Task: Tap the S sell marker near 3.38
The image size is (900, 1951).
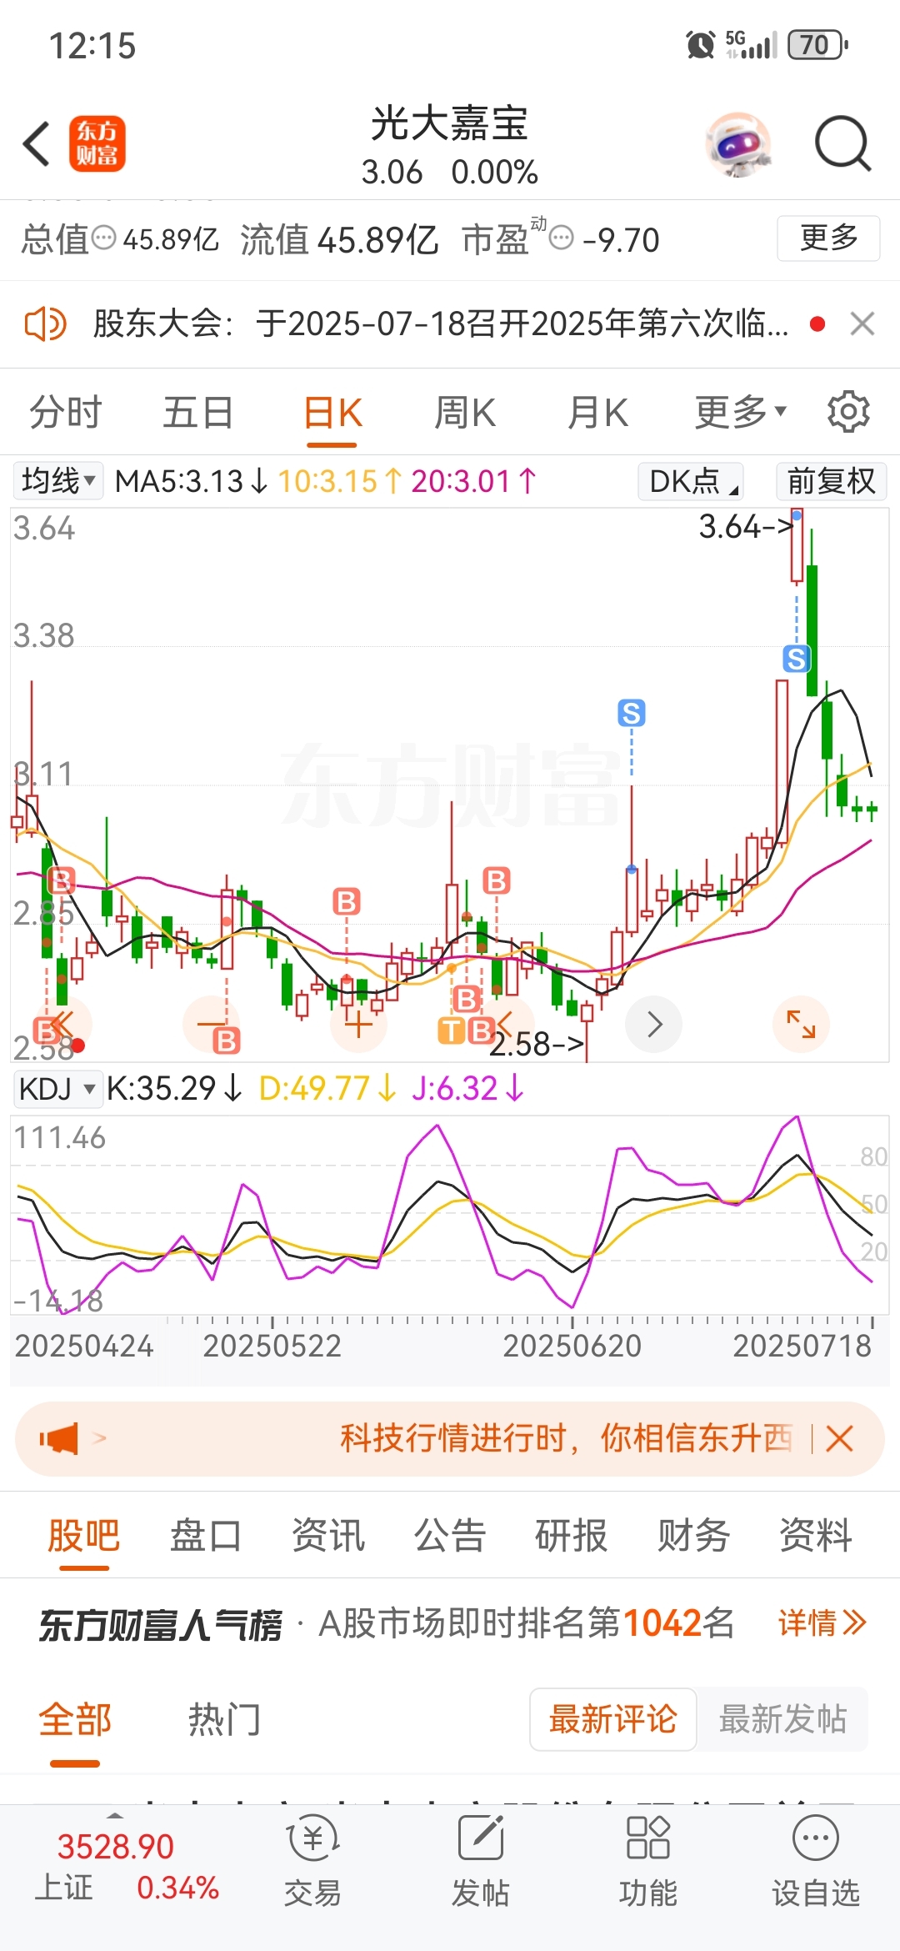Action: (797, 659)
